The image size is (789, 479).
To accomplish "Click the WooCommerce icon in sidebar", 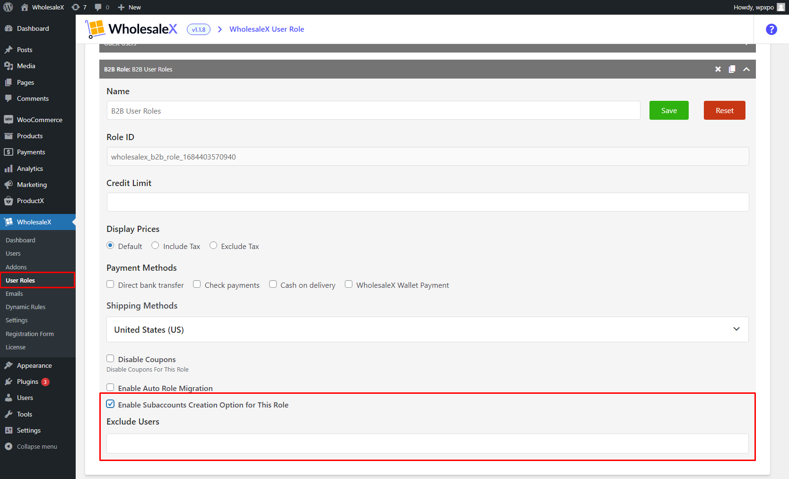I will [x=9, y=120].
